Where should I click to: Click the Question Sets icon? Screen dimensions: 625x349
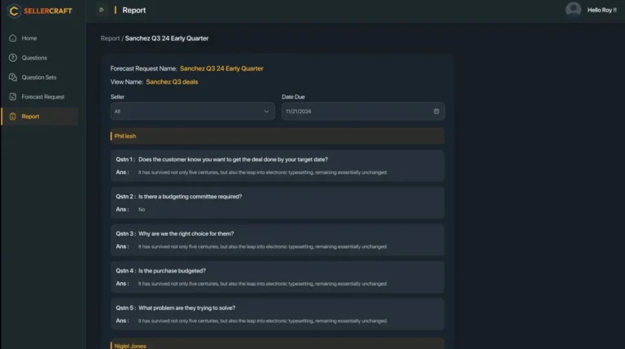coord(13,77)
